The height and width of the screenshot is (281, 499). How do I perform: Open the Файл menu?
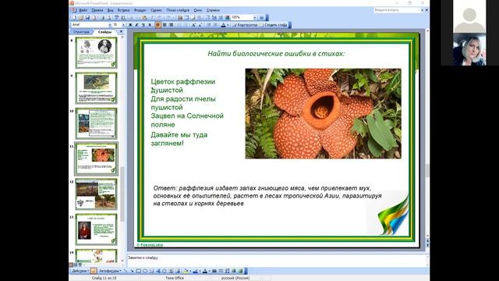point(83,10)
